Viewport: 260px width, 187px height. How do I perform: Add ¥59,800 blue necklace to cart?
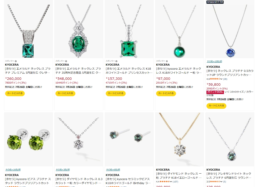pos(216,106)
